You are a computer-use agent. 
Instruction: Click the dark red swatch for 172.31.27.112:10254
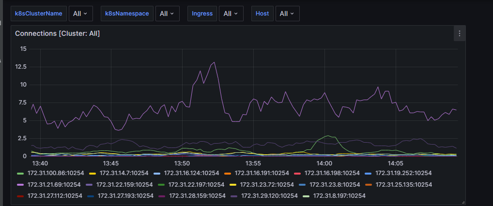pyautogui.click(x=20, y=196)
